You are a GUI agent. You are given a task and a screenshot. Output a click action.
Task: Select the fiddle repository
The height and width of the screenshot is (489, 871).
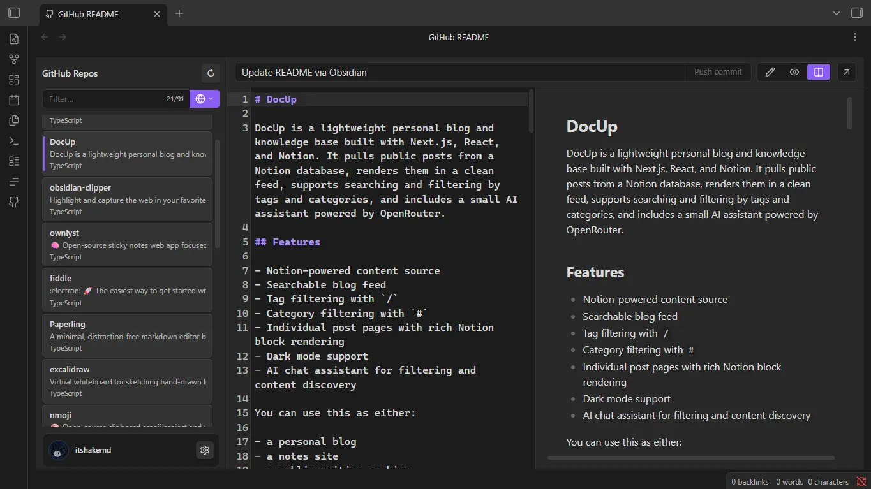[128, 290]
